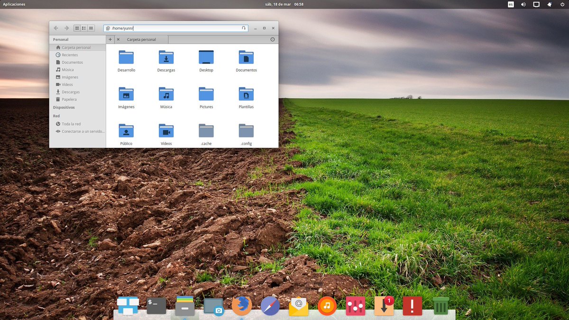This screenshot has width=569, height=320.
Task: Add a new tab with plus button
Action: pyautogui.click(x=110, y=39)
